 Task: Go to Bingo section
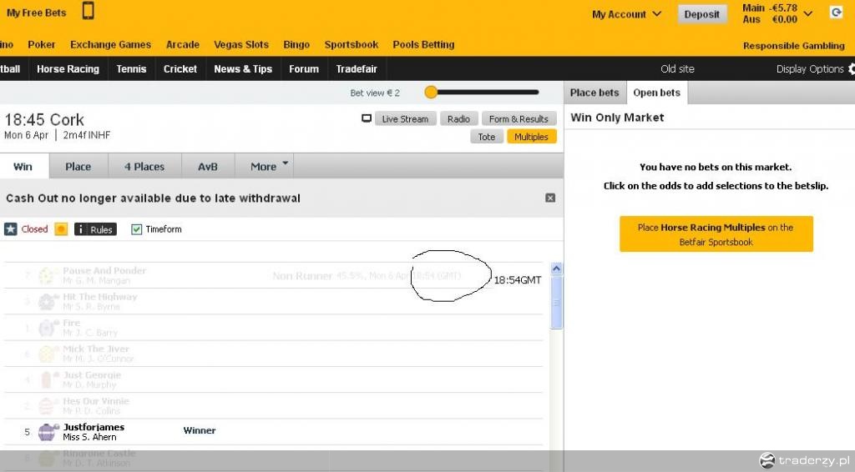[296, 45]
